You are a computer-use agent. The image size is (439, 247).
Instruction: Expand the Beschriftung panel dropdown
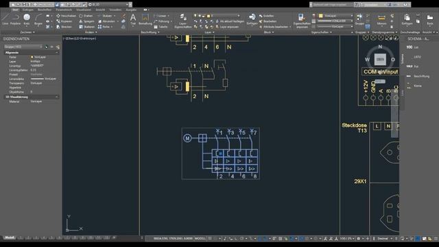point(150,32)
